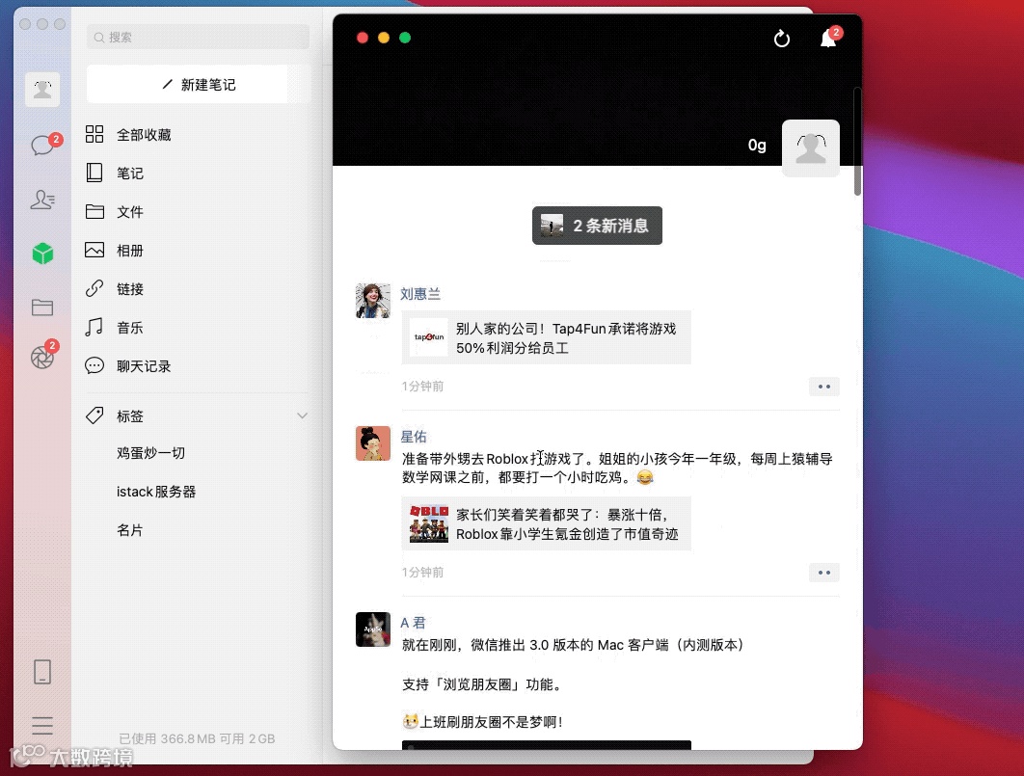Open 星佑's profile name link
1024x776 pixels.
414,437
